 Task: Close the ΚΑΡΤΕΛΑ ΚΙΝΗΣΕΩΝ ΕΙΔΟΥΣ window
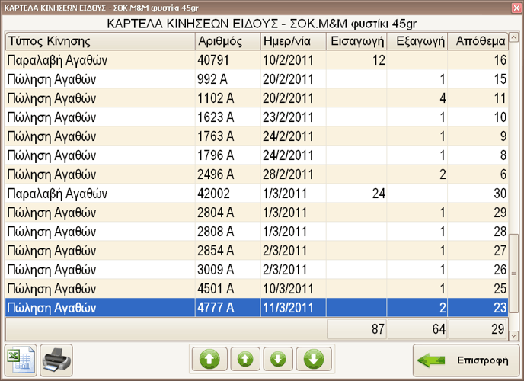[x=516, y=8]
